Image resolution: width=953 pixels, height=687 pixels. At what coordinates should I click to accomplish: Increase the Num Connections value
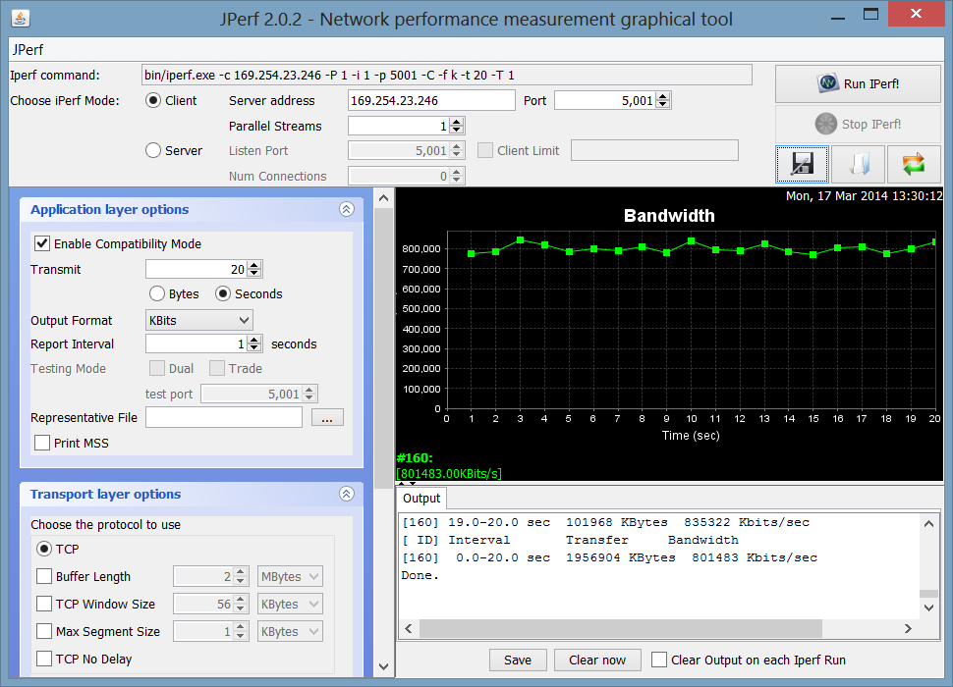coord(457,172)
